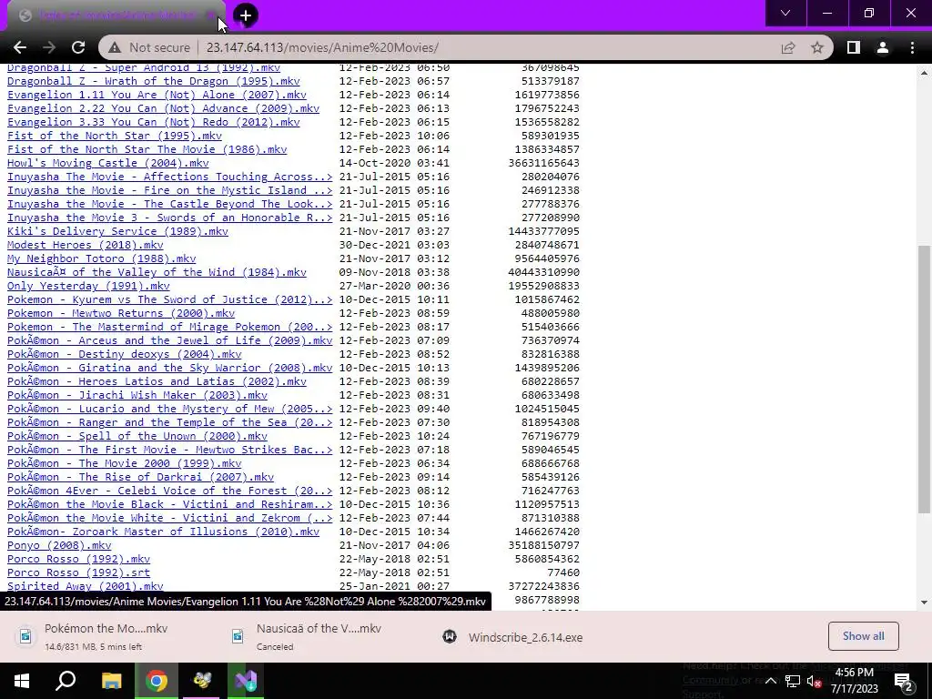932x699 pixels.
Task: Go back to previous page
Action: [x=20, y=47]
